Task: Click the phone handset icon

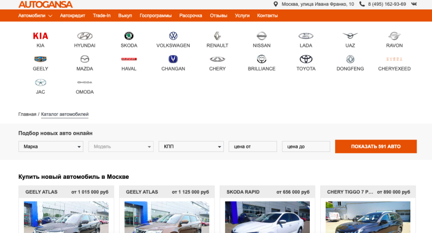Action: point(362,4)
